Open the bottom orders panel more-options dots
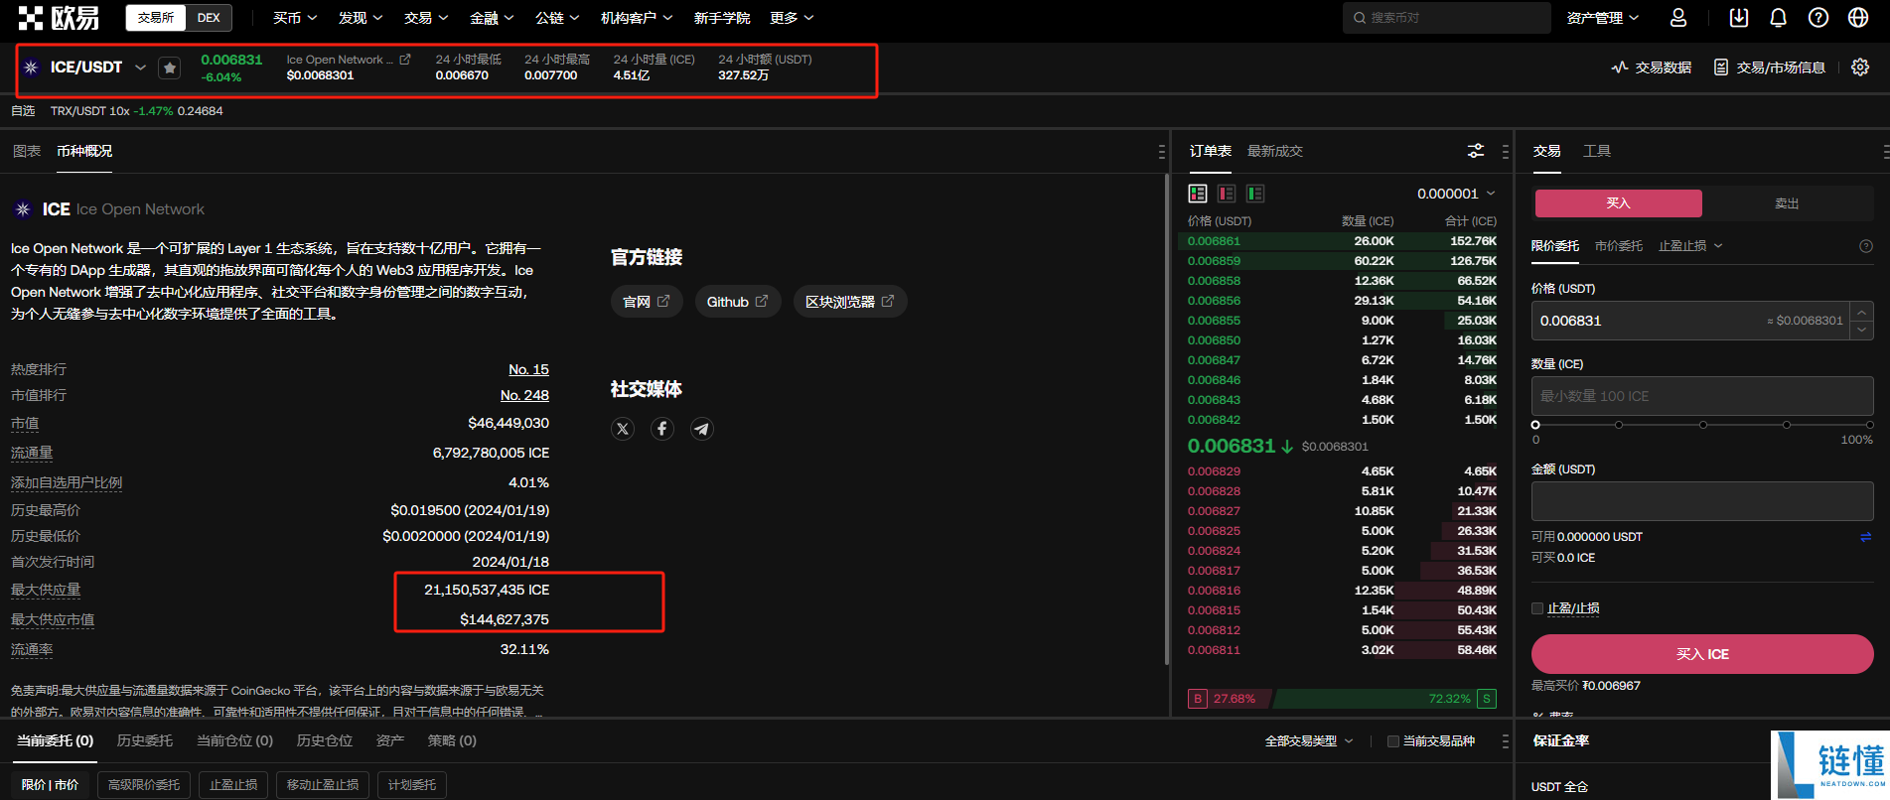Screen dimensions: 1890x800 1506,741
